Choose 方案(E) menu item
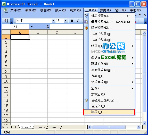This screenshot has height=135, width=148. pyautogui.click(x=109, y=76)
